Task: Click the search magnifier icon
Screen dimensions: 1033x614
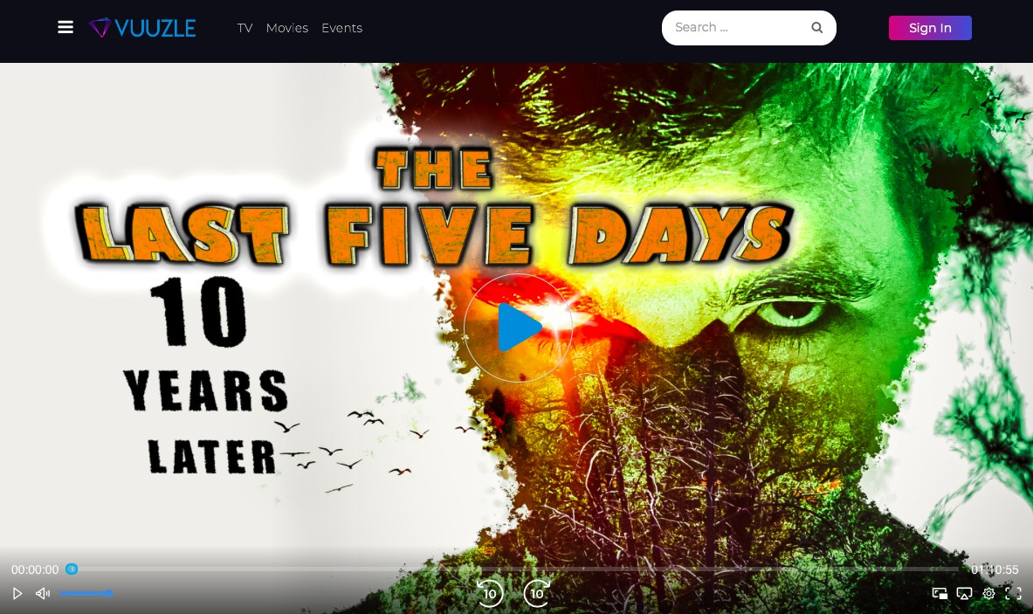Action: 817,28
